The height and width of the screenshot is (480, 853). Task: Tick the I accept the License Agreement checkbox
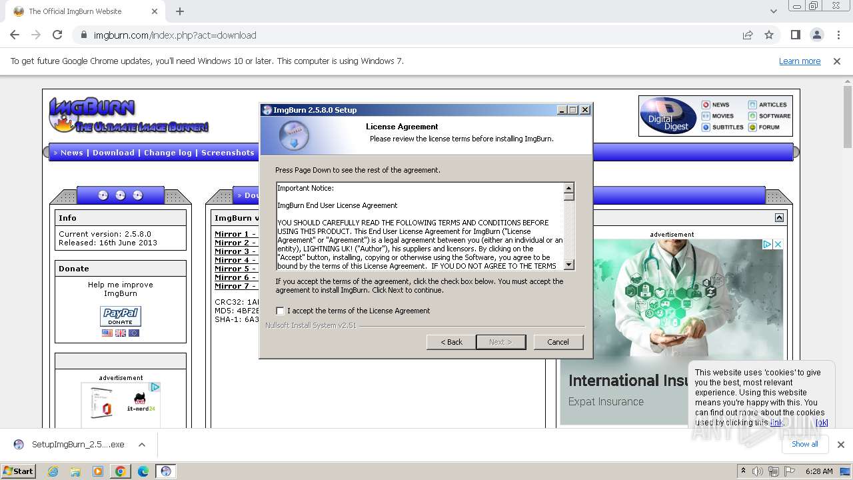(280, 311)
